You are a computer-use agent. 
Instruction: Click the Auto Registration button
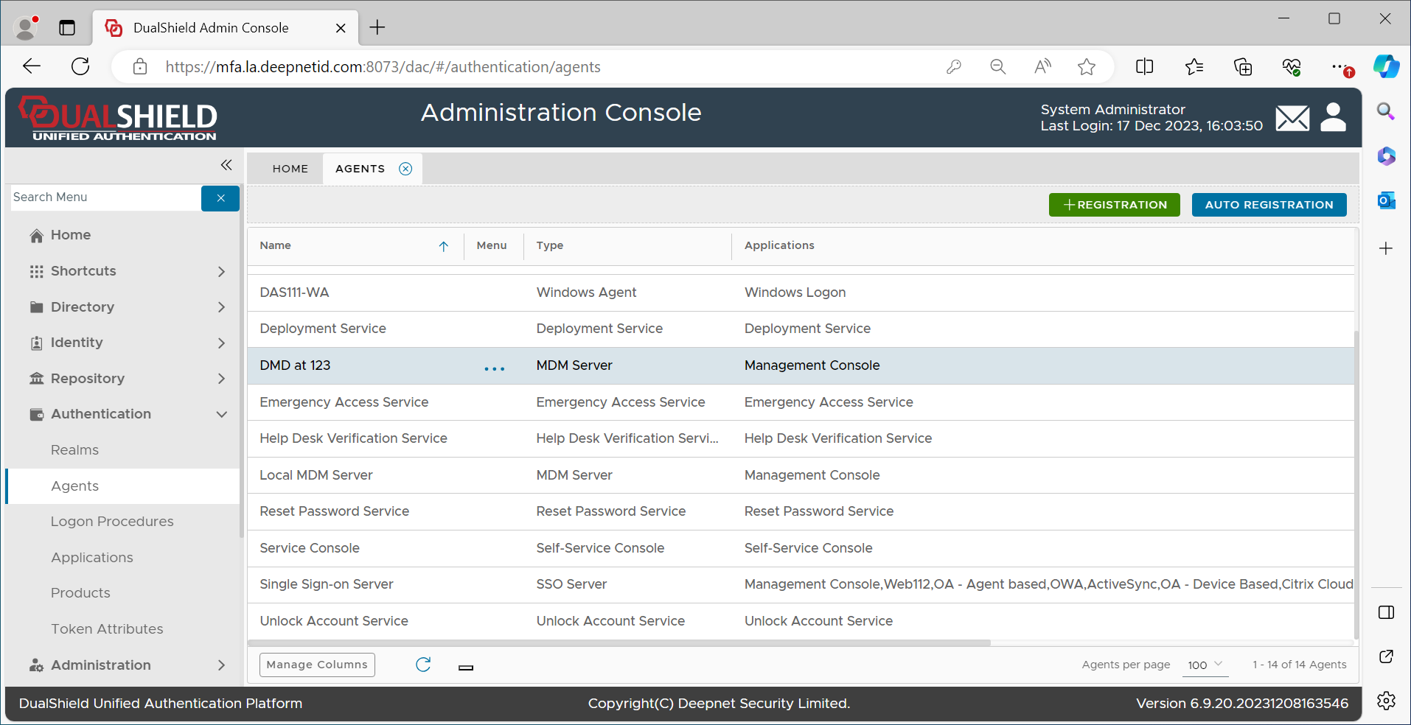tap(1268, 205)
